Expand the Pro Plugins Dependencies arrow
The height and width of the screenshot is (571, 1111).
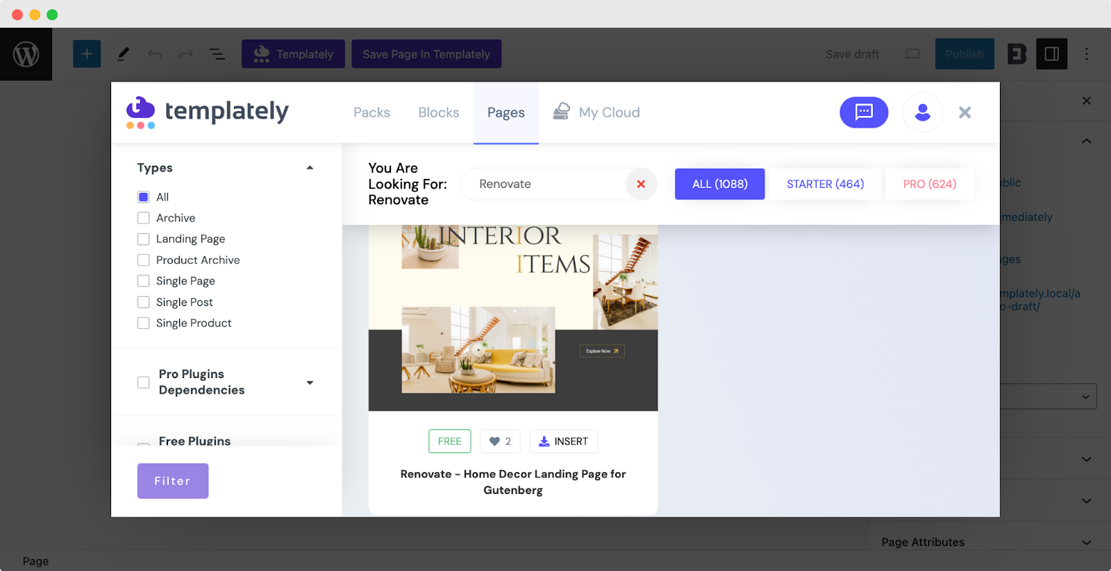310,382
